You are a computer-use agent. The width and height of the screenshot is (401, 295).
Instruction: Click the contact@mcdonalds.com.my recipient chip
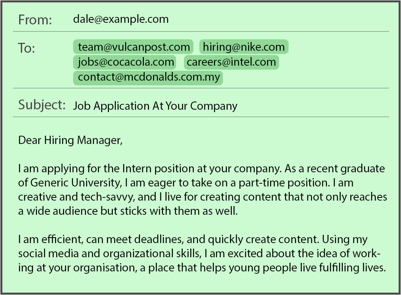(148, 77)
